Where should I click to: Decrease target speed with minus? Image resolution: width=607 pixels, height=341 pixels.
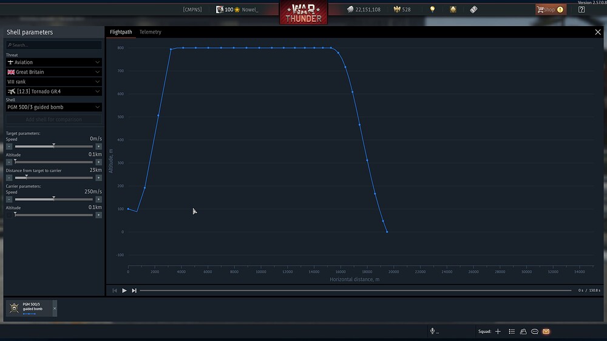click(9, 146)
